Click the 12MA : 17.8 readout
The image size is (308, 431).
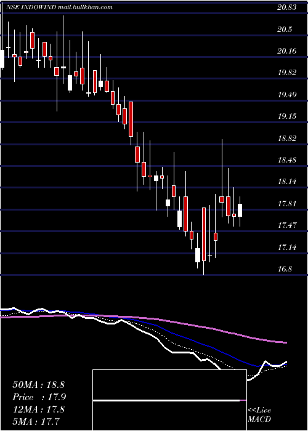pyautogui.click(x=38, y=409)
